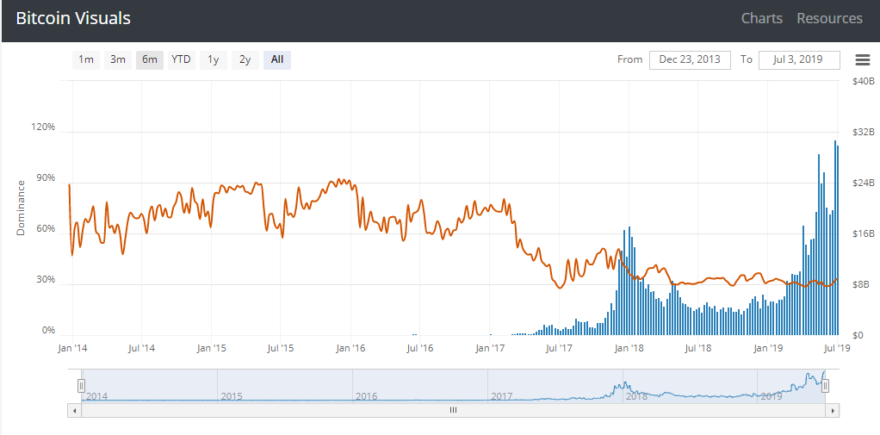Click the Bitcoin Visuals home link
Image resolution: width=880 pixels, height=435 pixels.
click(73, 19)
